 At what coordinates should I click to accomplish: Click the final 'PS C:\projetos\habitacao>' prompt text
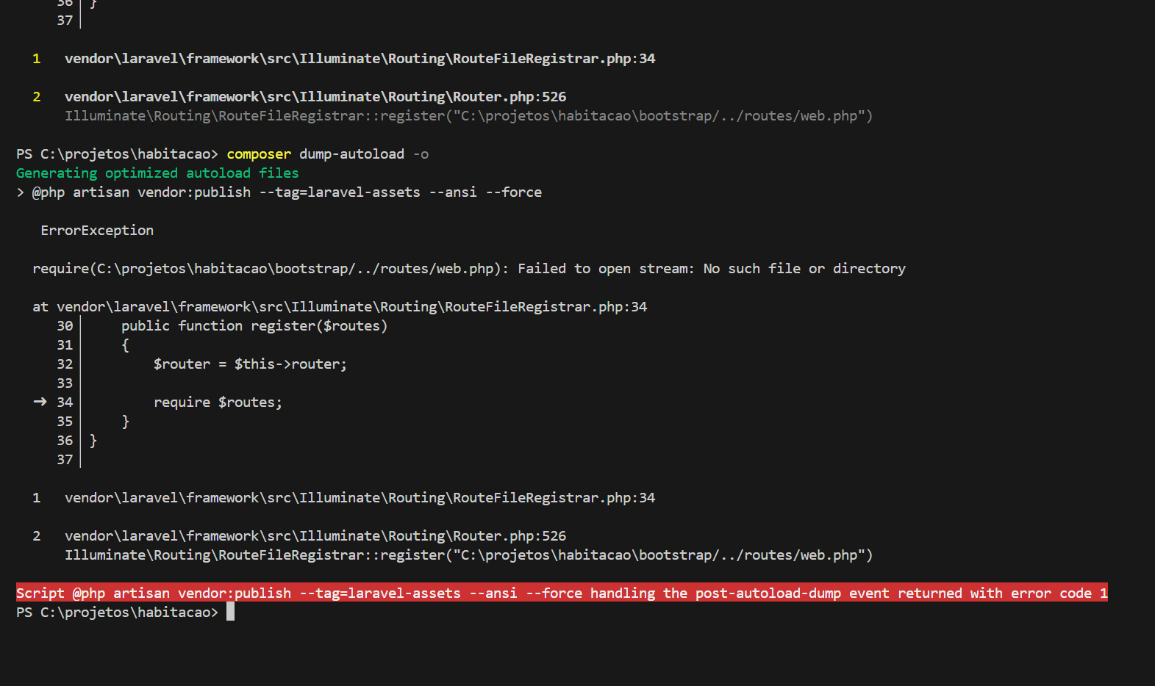click(117, 613)
